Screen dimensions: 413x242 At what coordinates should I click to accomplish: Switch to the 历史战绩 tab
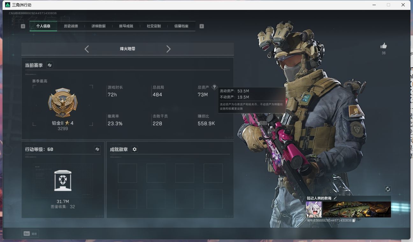pyautogui.click(x=71, y=26)
